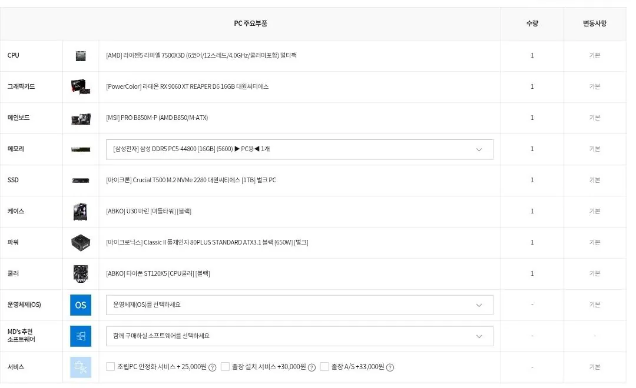Image resolution: width=636 pixels, height=388 pixels.
Task: Click the ABKO case thumbnail image
Action: click(x=81, y=211)
